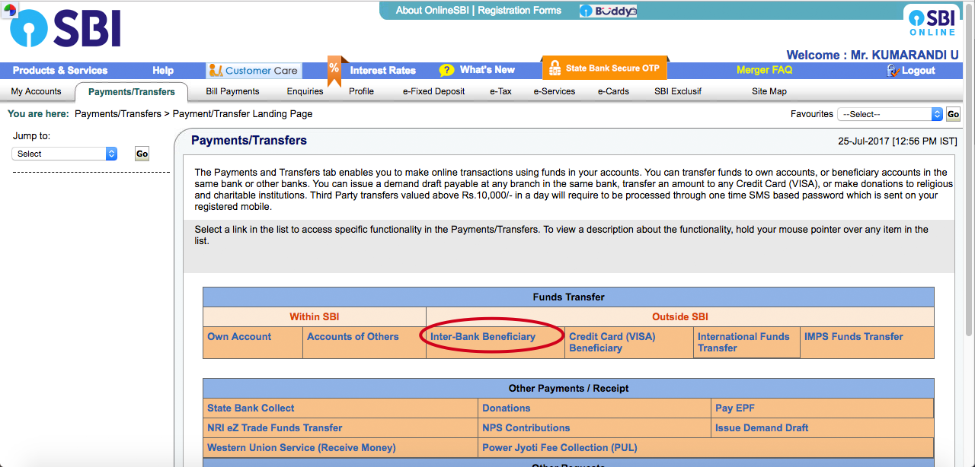Click the Customer Care icon button
This screenshot has height=467, width=975.
pyautogui.click(x=254, y=70)
